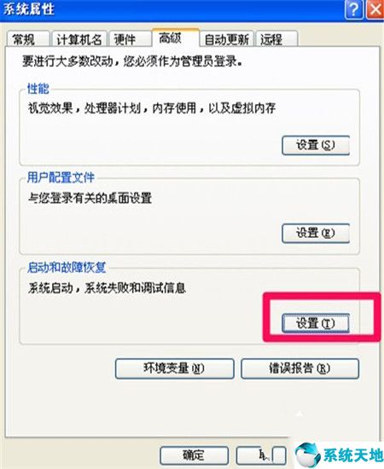Click the 启动和故障恢复 group heading
The image size is (384, 469).
point(67,268)
